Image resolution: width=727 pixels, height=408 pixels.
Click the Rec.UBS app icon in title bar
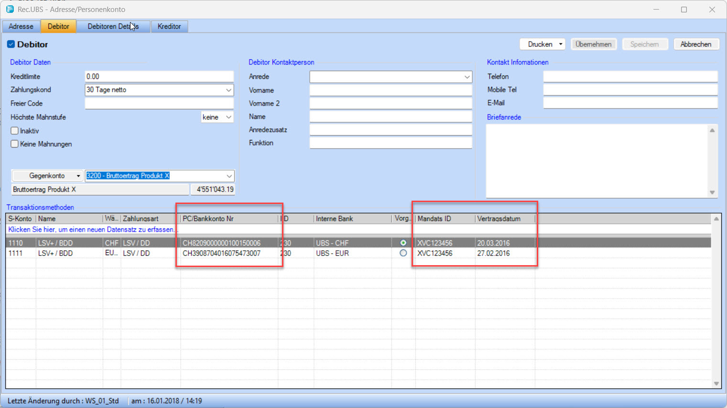10,9
